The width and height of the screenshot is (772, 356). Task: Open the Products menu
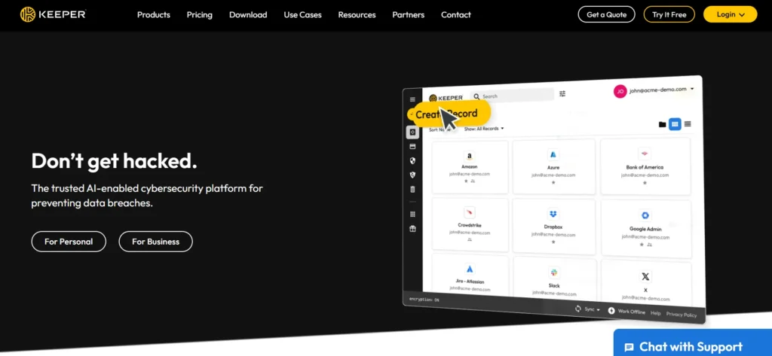tap(154, 15)
